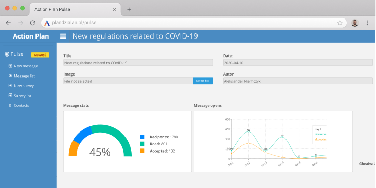Open a new browser tab
376x188 pixels.
(x=129, y=10)
